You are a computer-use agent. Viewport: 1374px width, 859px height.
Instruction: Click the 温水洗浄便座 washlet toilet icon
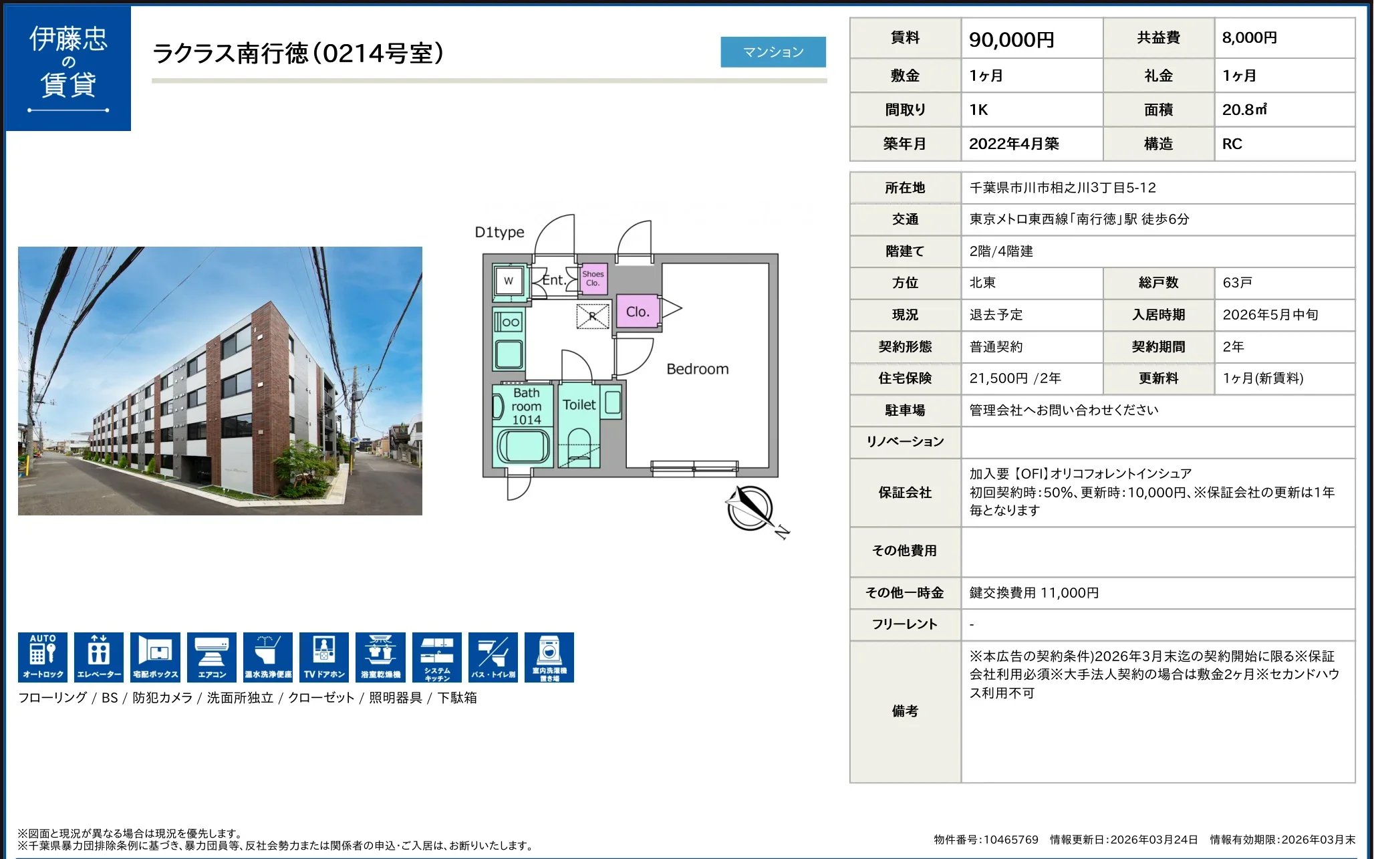tap(268, 656)
